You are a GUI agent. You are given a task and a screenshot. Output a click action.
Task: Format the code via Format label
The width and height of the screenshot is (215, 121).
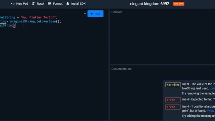(58, 4)
